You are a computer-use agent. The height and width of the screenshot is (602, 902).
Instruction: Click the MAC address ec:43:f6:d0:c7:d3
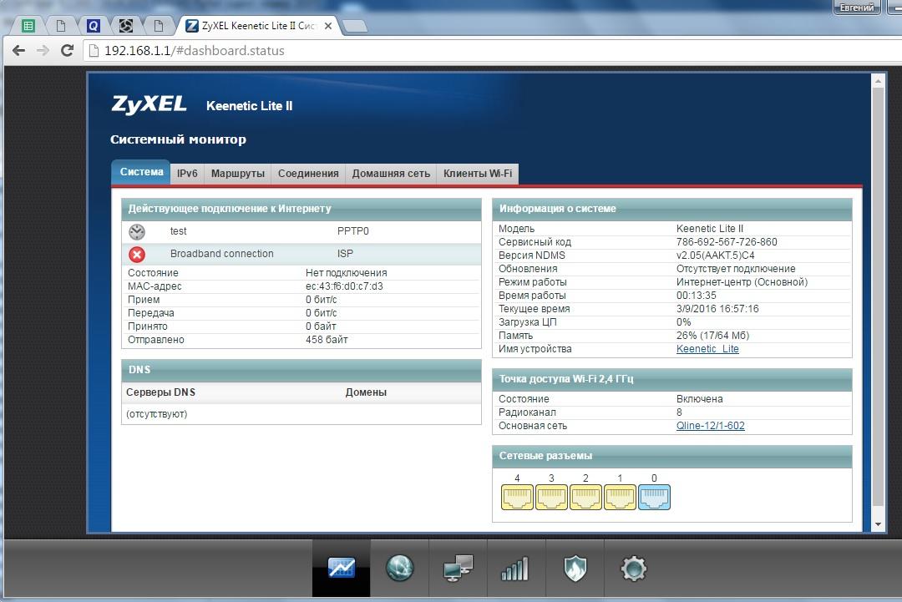(x=344, y=286)
